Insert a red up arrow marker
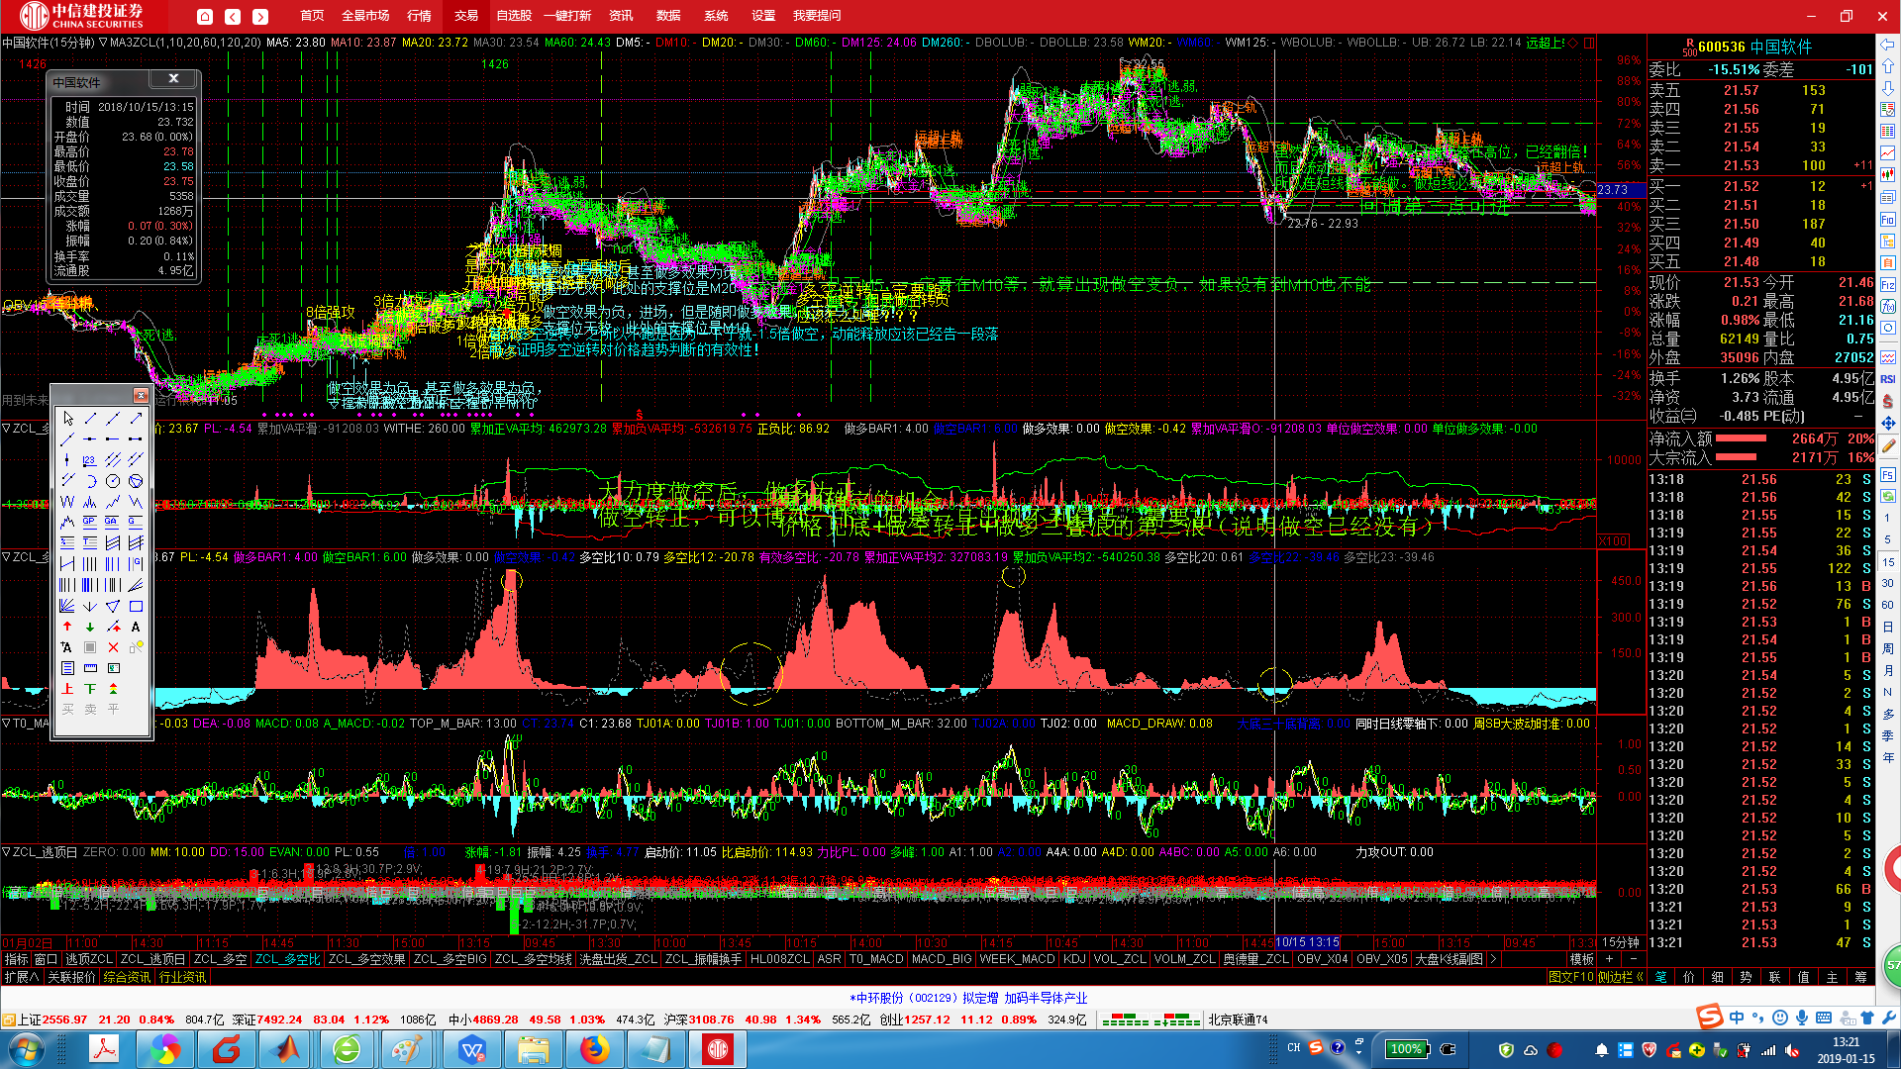 point(67,627)
